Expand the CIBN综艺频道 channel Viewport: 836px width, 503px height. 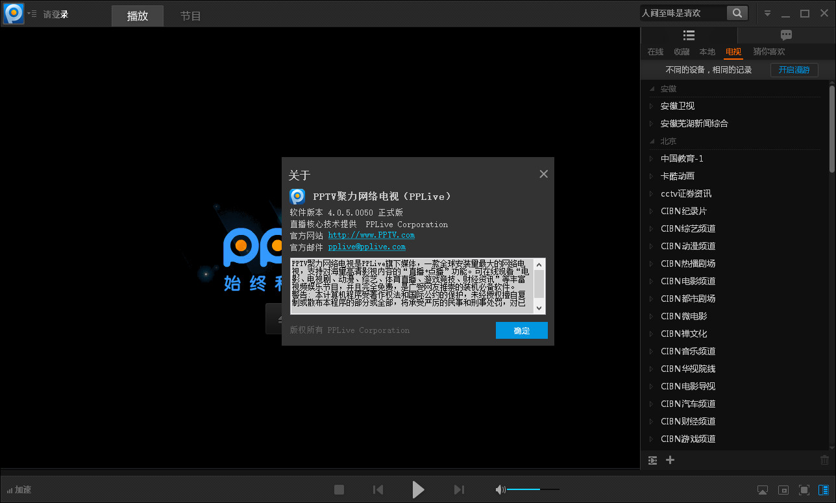pyautogui.click(x=653, y=229)
